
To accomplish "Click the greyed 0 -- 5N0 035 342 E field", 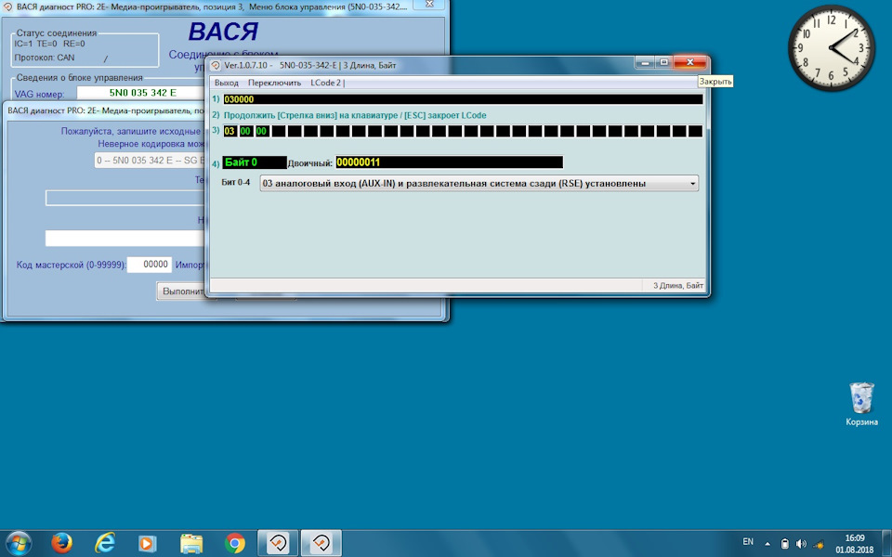I will [151, 161].
